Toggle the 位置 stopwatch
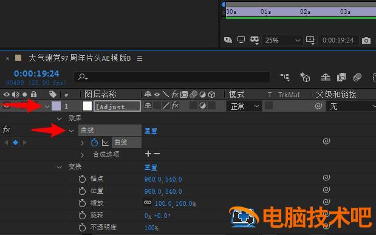This screenshot has height=235, width=376. 82,191
